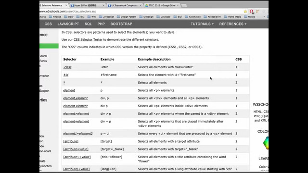Open the PHP menu in navbar

[x=101, y=24]
